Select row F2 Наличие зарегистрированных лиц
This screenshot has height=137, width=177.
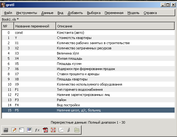coord(88,95)
